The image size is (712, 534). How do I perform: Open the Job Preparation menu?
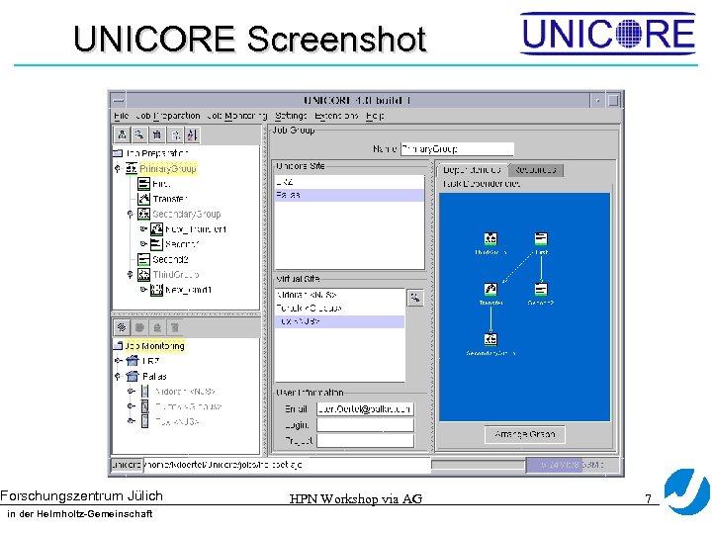167,116
